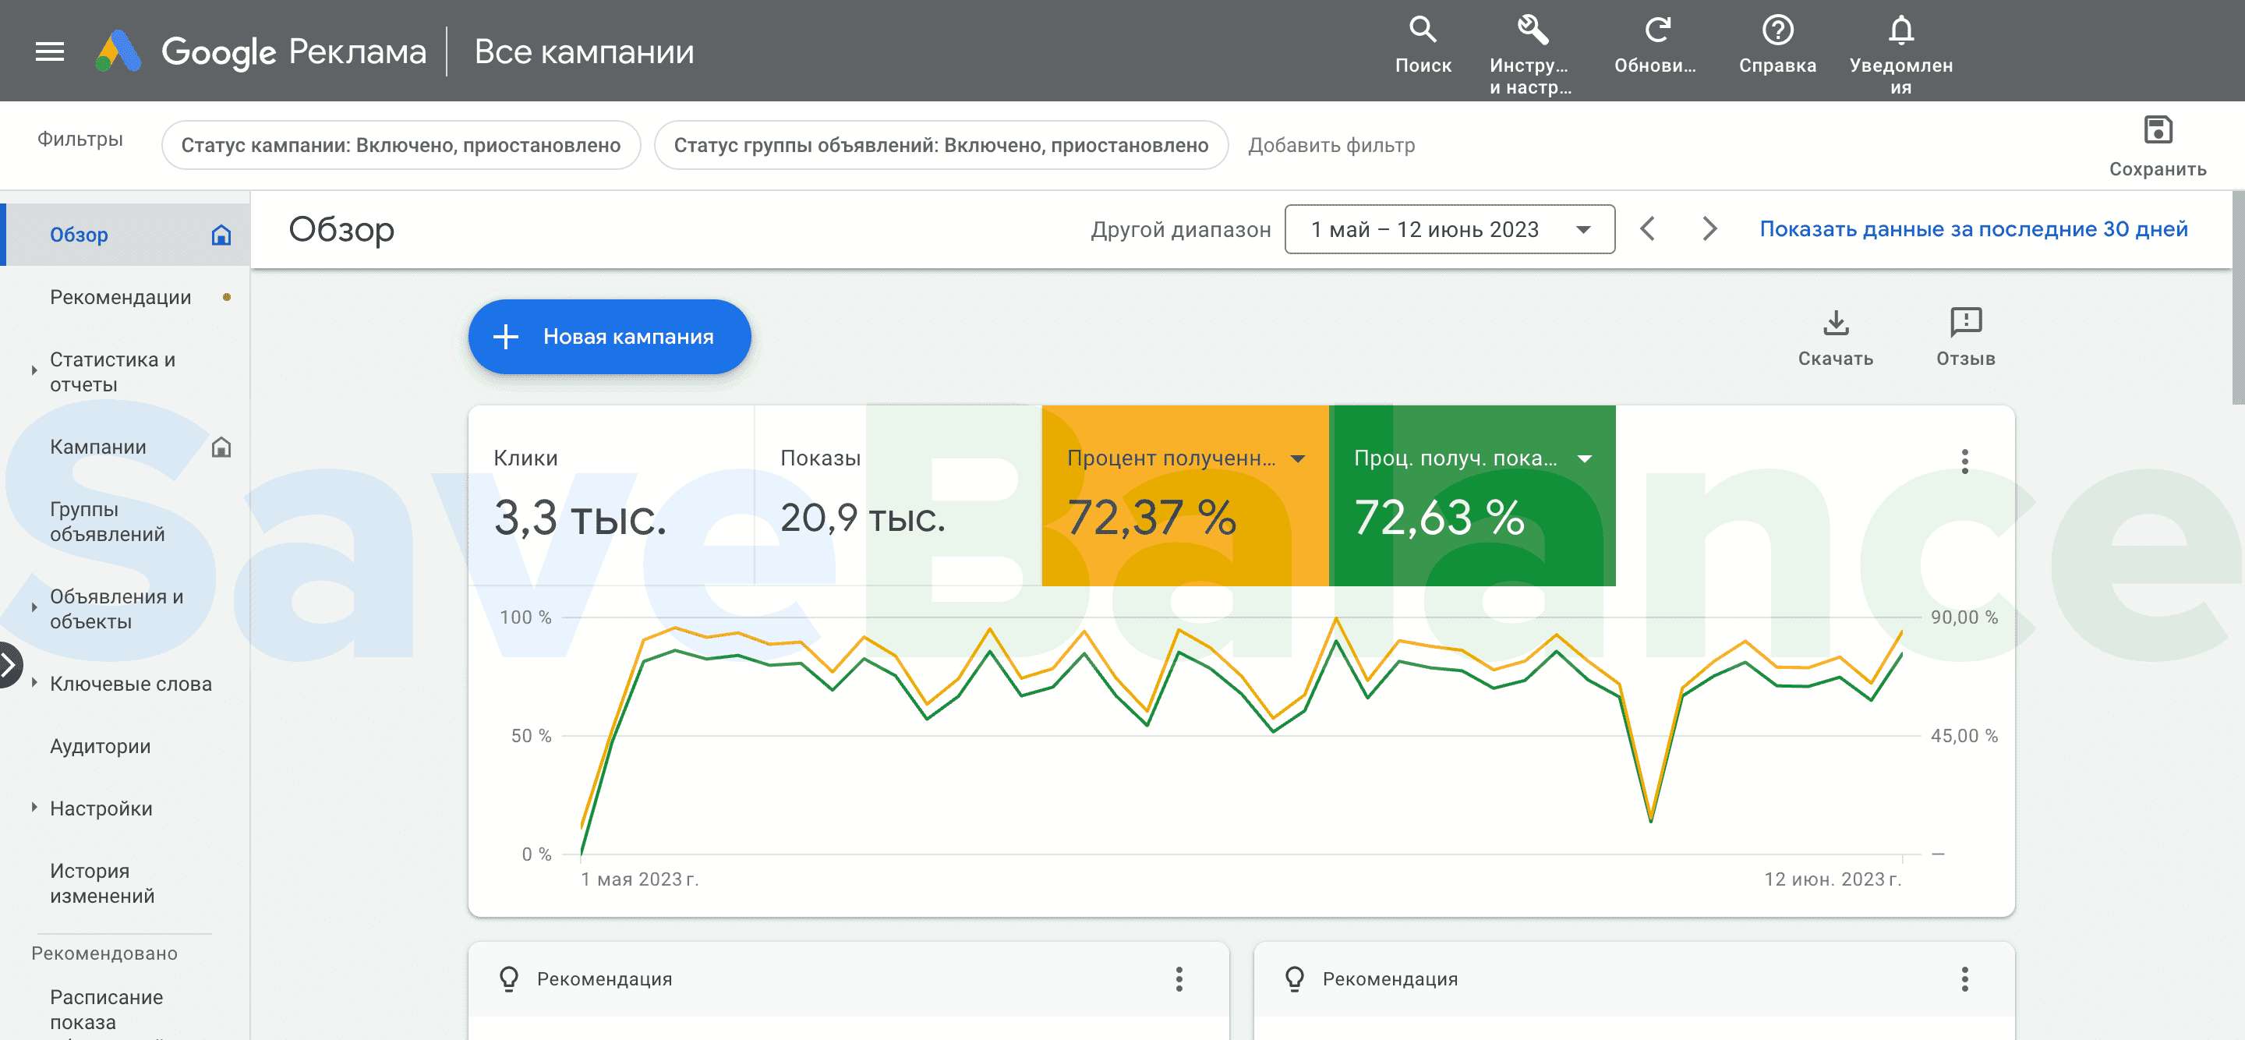Open first Рекомендация card three-dot menu
Screen dimensions: 2245x1040
[x=1179, y=979]
